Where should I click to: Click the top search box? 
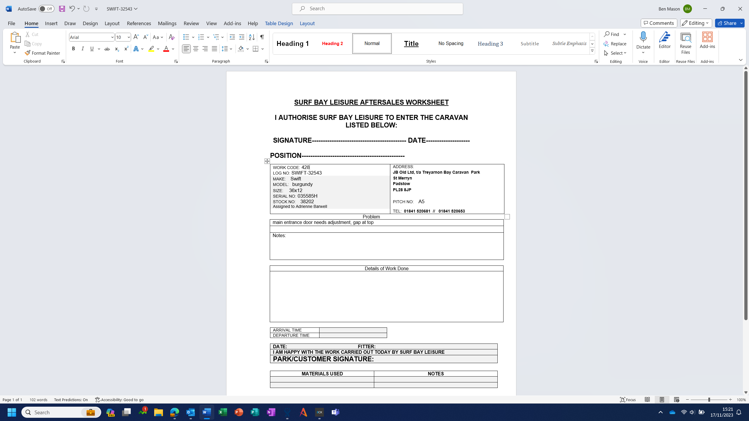tap(377, 9)
